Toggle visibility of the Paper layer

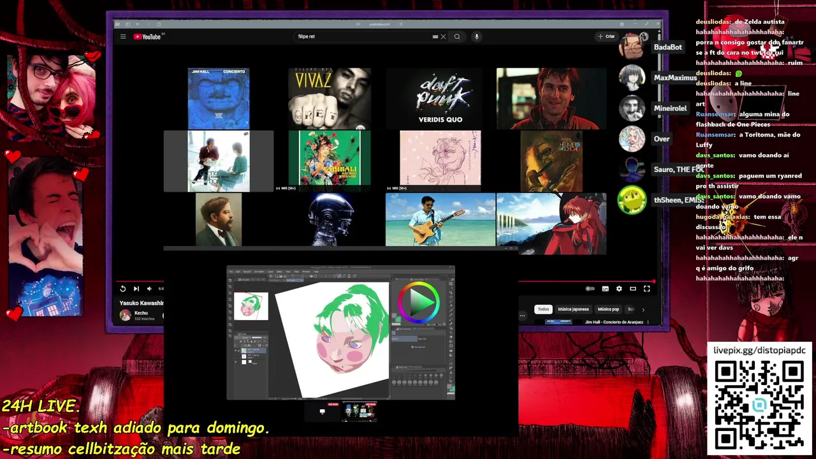point(236,362)
